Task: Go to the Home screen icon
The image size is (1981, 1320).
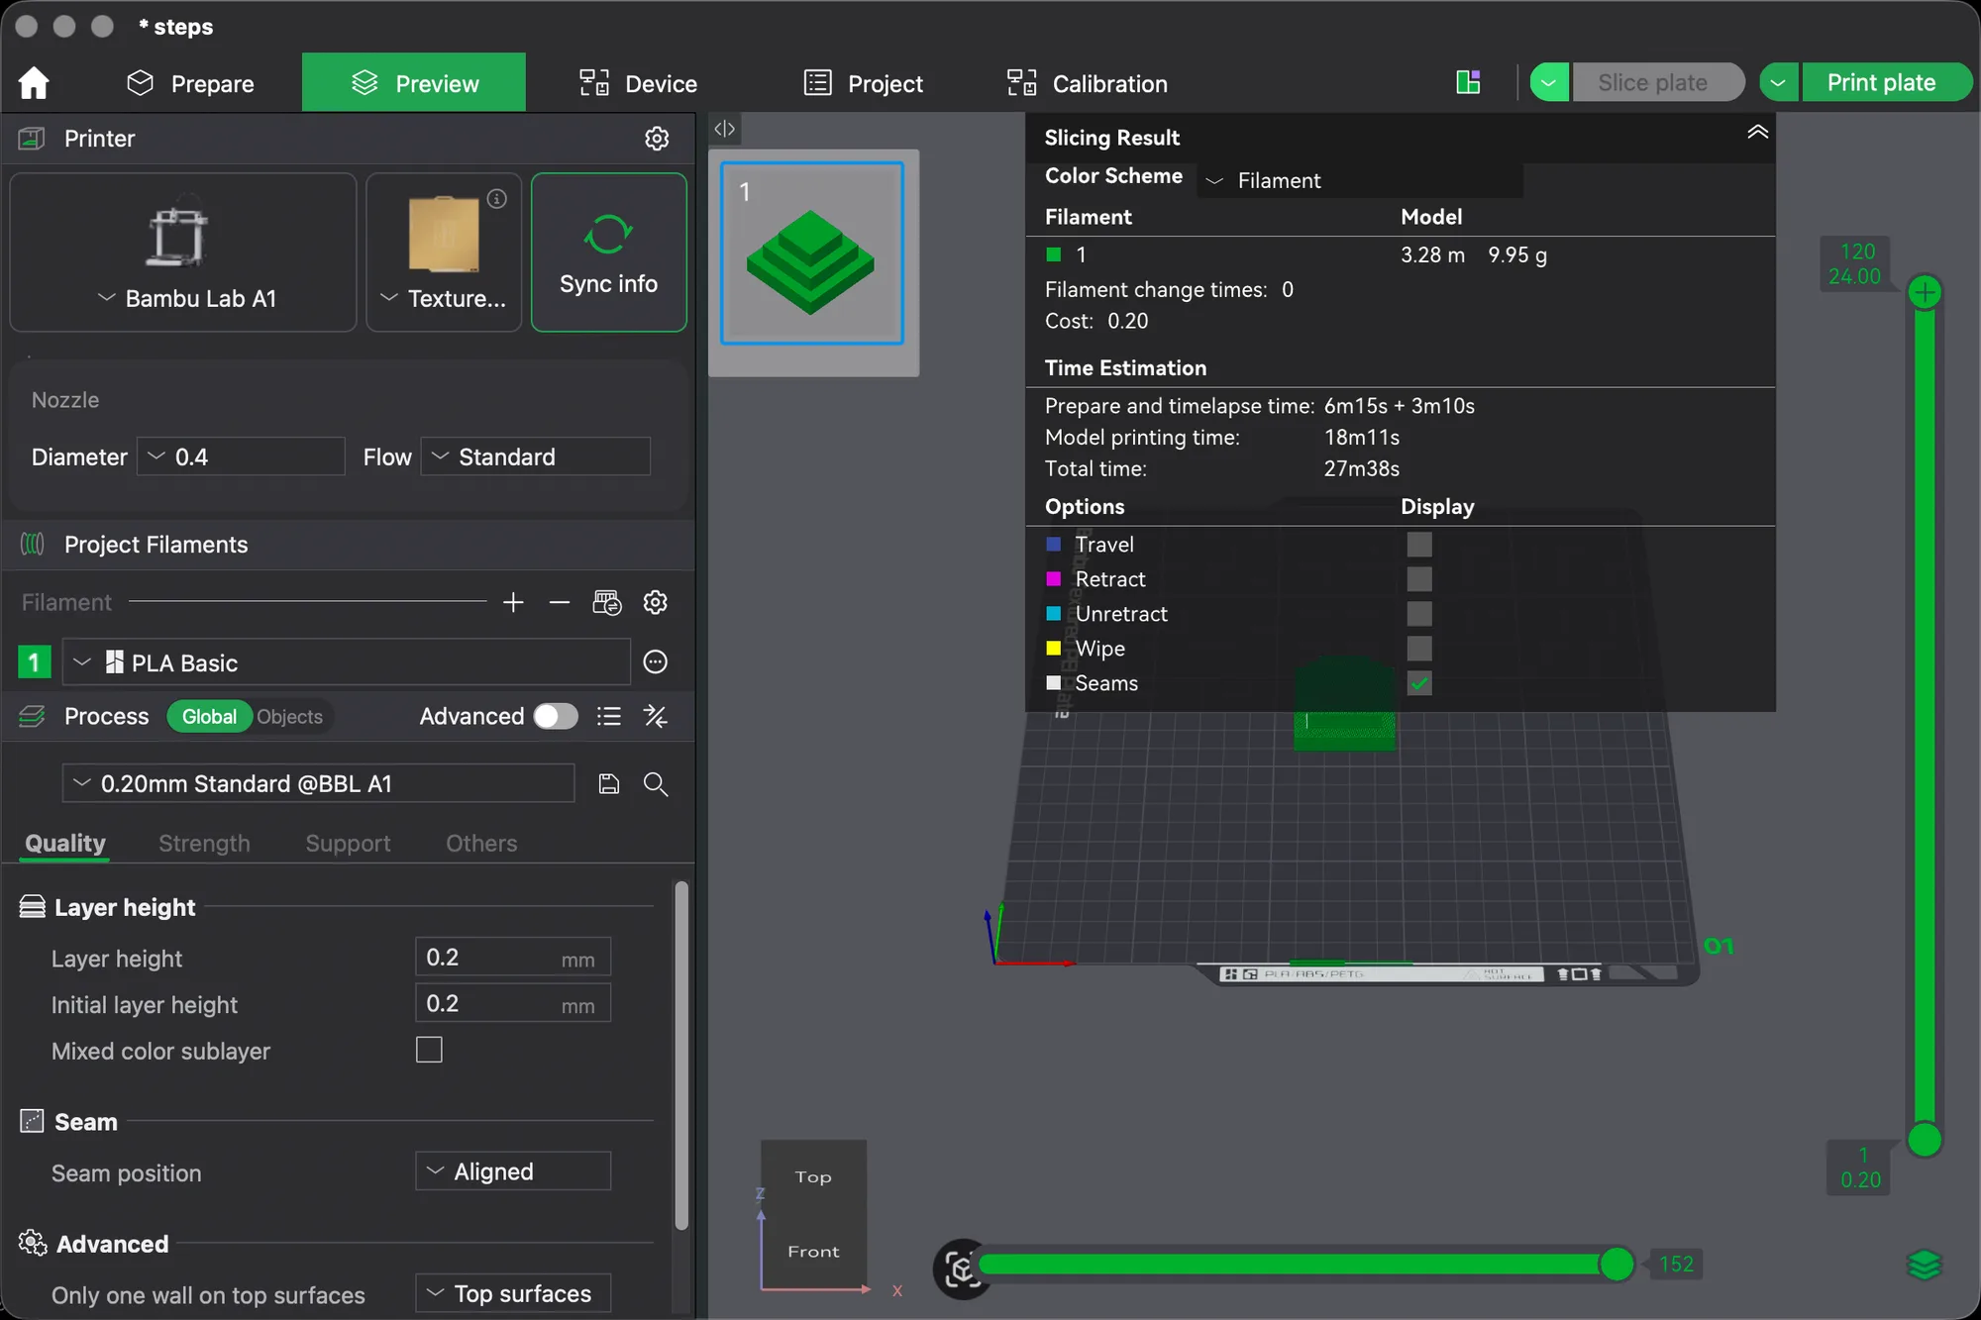Action: 34,83
